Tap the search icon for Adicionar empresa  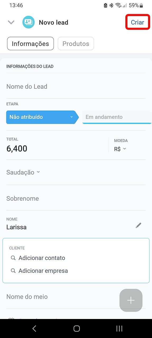pos(13,271)
